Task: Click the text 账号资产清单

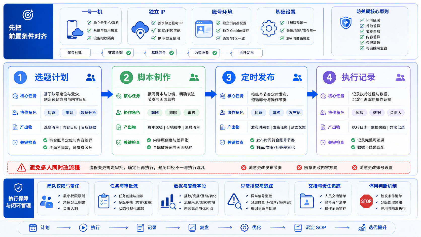Action: (335, 202)
